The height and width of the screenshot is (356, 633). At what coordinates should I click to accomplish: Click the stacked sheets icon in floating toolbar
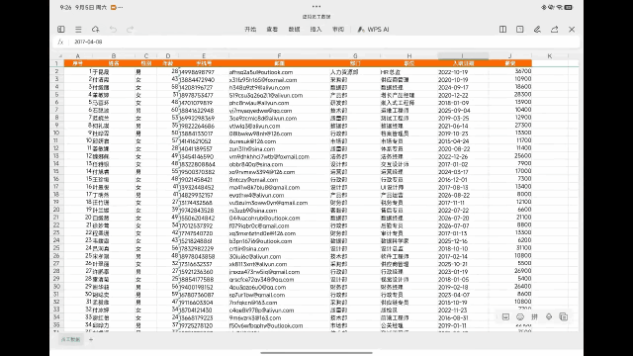click(x=564, y=316)
